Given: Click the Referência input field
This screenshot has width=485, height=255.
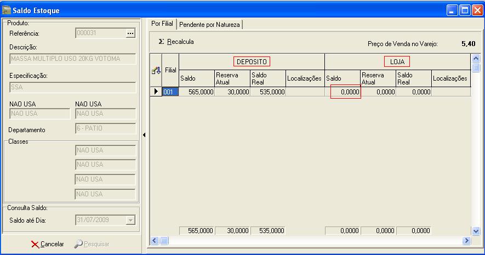Looking at the screenshot, I should [x=99, y=33].
